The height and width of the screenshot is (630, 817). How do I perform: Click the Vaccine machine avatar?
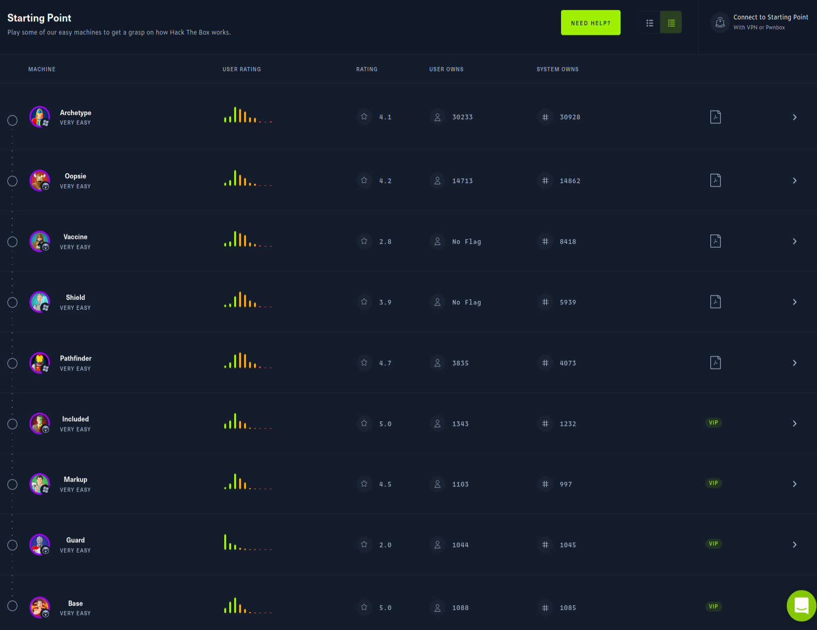pyautogui.click(x=40, y=242)
